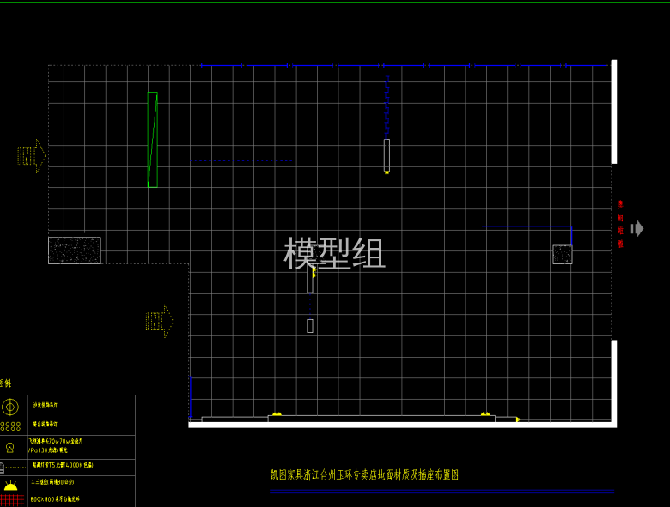
Task: Click the lower-left yellow entrance arrow
Action: (160, 322)
